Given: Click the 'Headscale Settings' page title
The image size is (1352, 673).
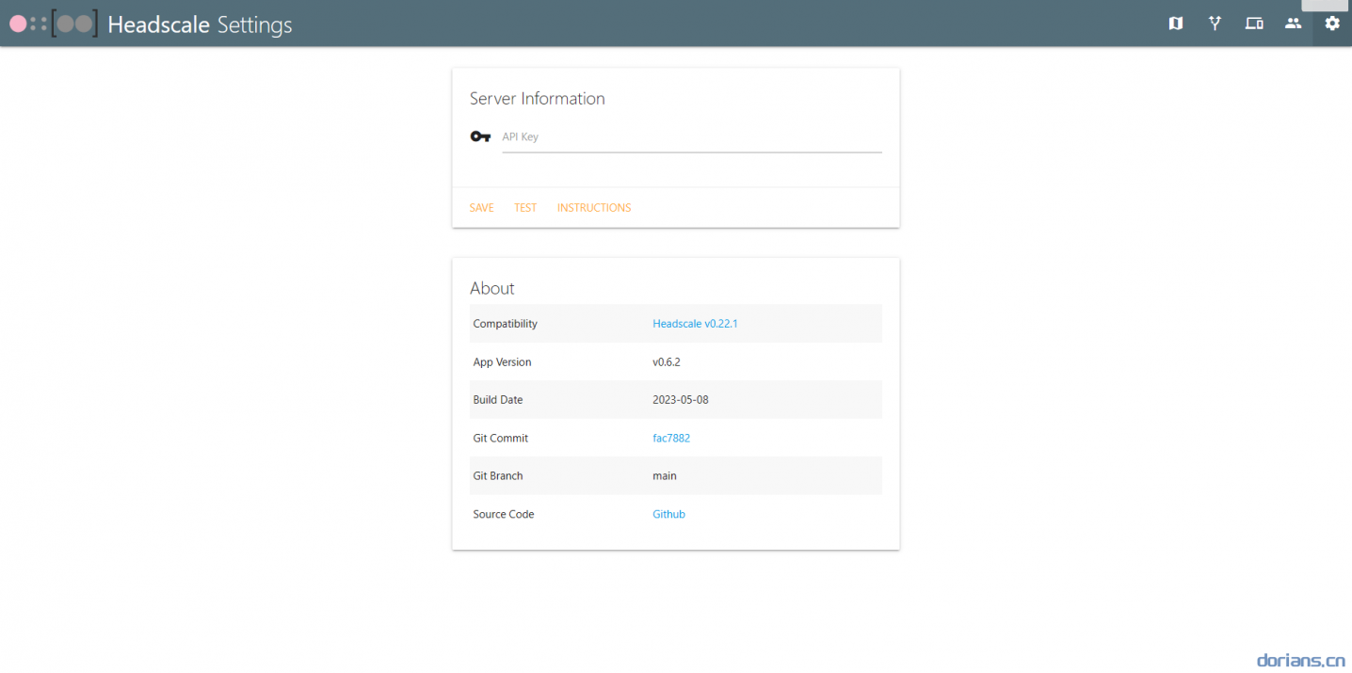Looking at the screenshot, I should 200,24.
